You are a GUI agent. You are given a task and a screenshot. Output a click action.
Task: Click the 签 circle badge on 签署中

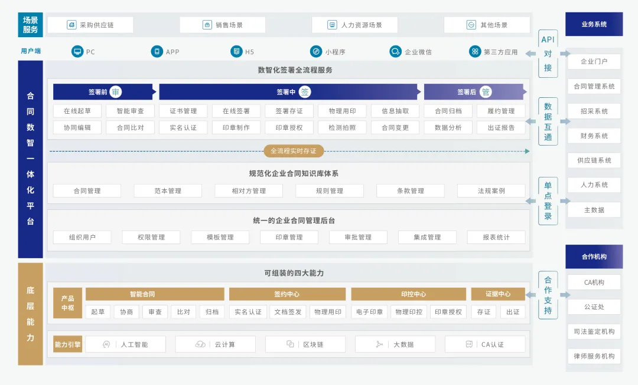[x=305, y=92]
